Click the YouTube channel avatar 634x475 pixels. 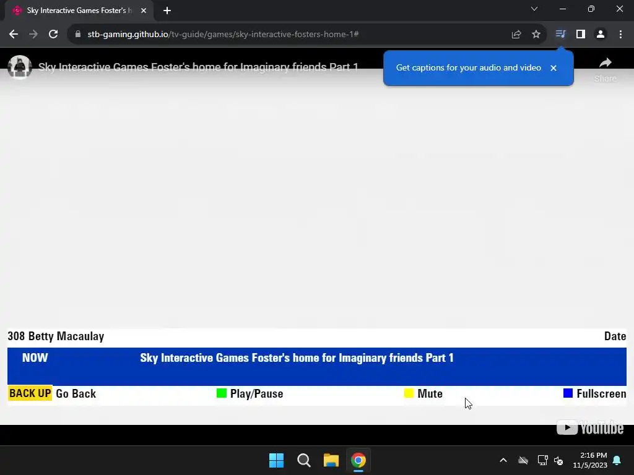pos(20,67)
